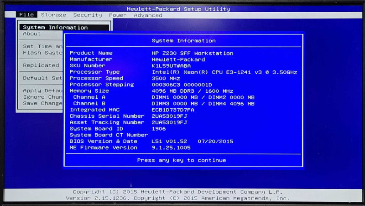Screen dimensions: 365x206
Task: Click the Manufacturer label
Action: click(x=91, y=60)
